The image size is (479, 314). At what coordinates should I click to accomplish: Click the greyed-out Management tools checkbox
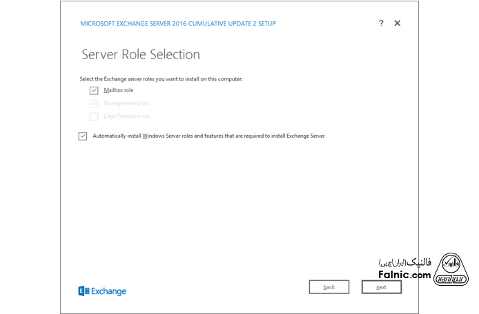click(x=94, y=103)
